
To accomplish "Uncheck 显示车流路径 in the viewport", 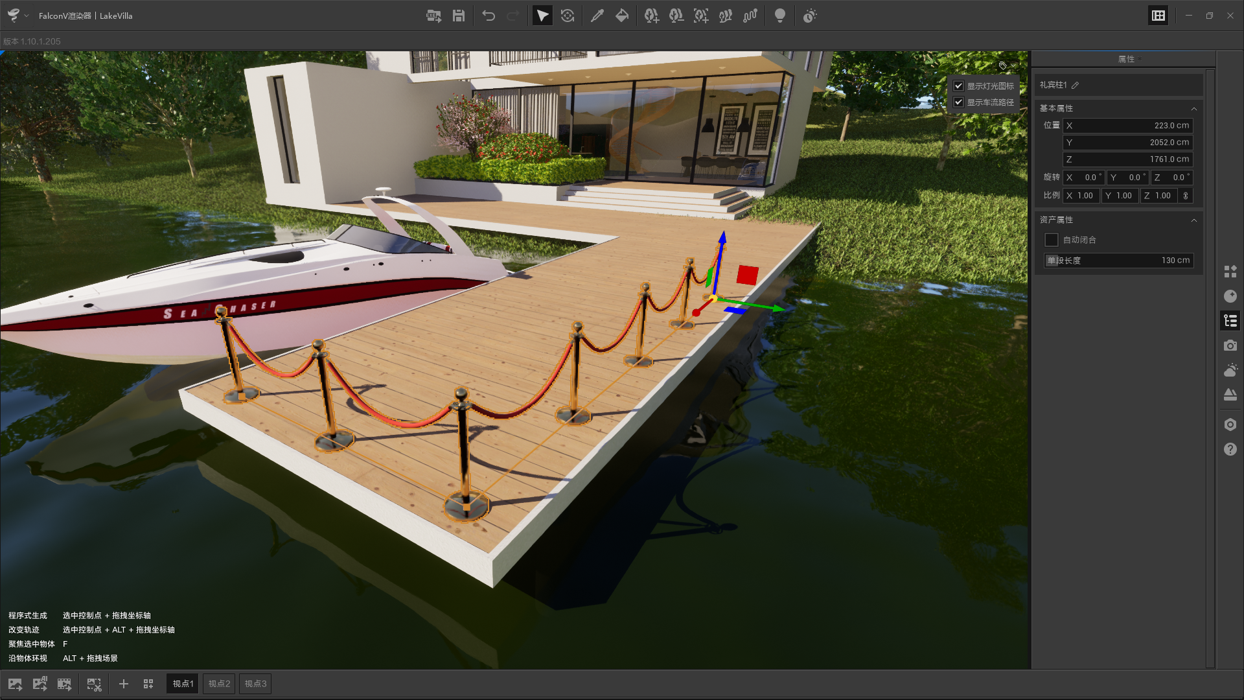I will (959, 102).
